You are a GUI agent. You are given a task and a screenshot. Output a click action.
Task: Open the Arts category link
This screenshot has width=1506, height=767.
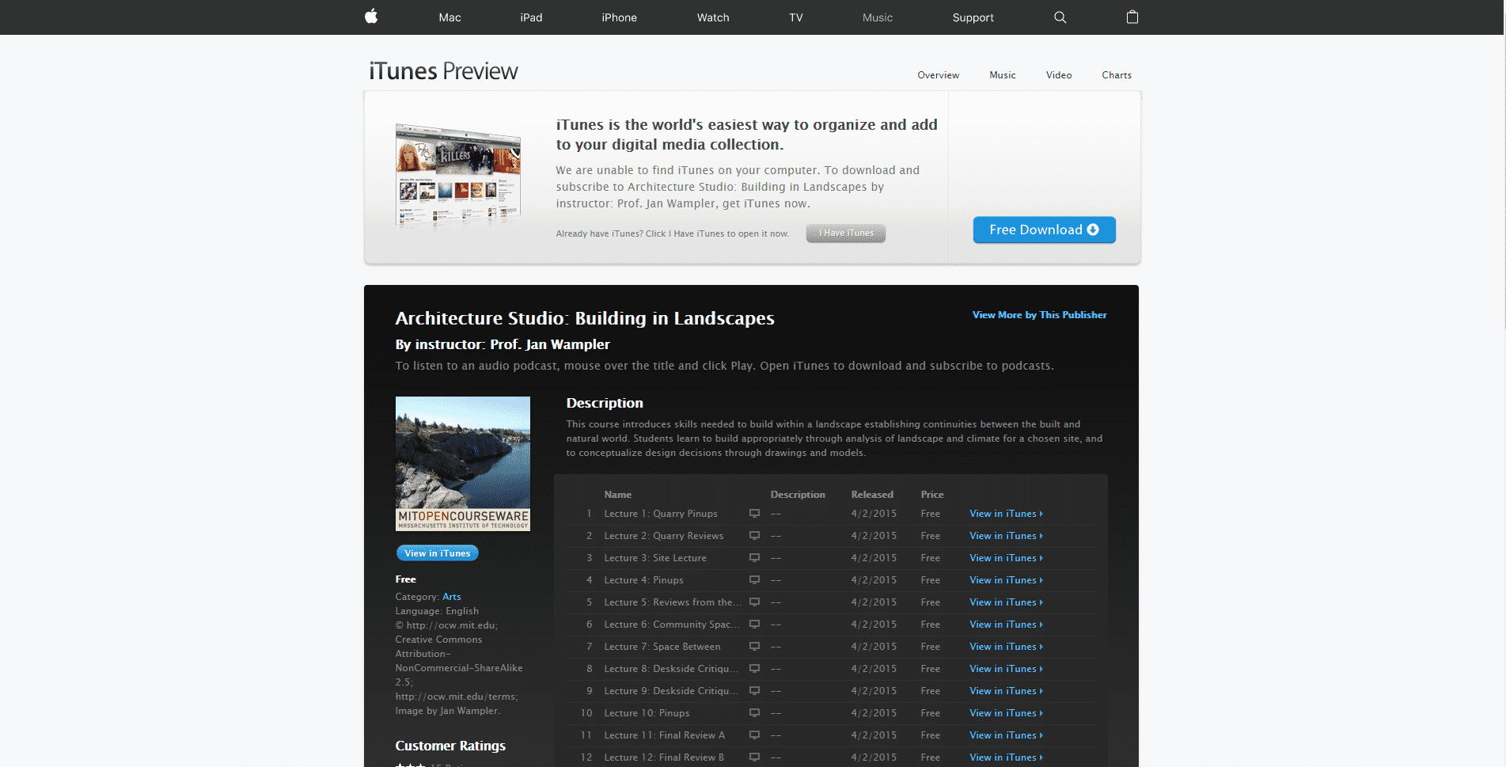pos(451,597)
